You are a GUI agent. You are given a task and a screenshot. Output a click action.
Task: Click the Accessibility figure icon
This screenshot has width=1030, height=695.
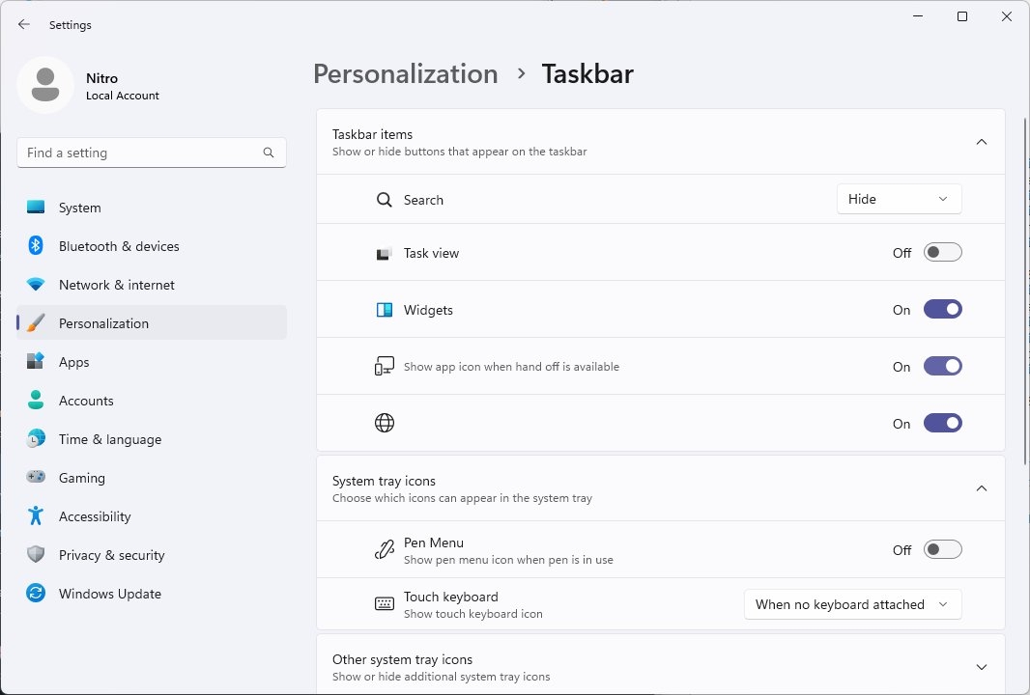pyautogui.click(x=36, y=515)
